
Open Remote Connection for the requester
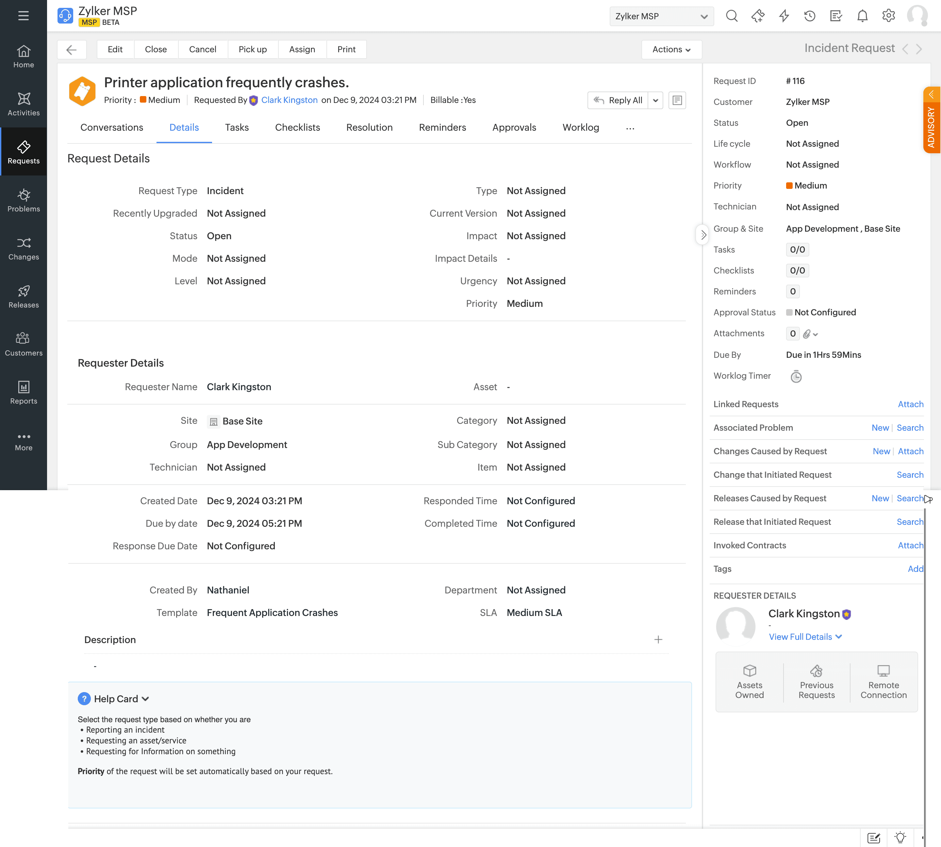tap(883, 681)
